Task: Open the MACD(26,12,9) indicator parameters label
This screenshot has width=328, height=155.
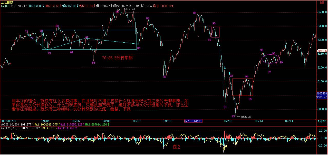Action: click(x=11, y=128)
